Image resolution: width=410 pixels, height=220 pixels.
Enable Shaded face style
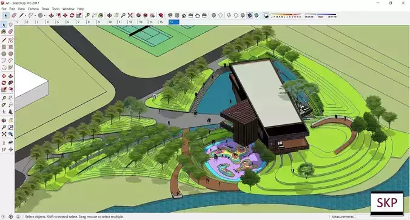point(243,16)
